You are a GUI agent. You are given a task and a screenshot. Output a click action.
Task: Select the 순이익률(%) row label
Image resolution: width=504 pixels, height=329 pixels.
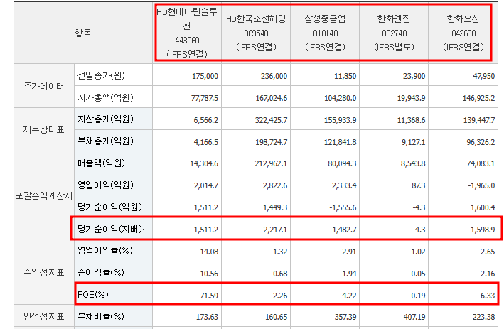point(101,272)
